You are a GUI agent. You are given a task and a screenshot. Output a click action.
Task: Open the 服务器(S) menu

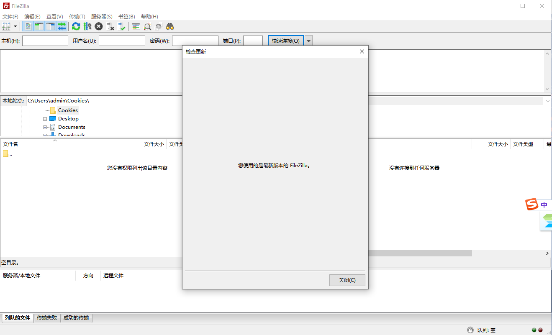pyautogui.click(x=102, y=16)
